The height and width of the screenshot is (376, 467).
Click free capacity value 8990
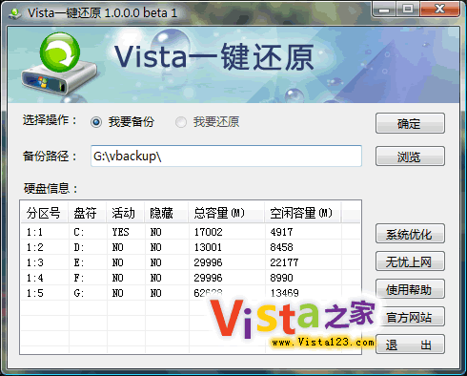(281, 278)
